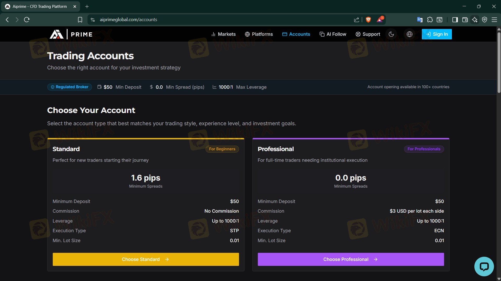
Task: Open browser extensions puzzle icon
Action: pos(430,20)
